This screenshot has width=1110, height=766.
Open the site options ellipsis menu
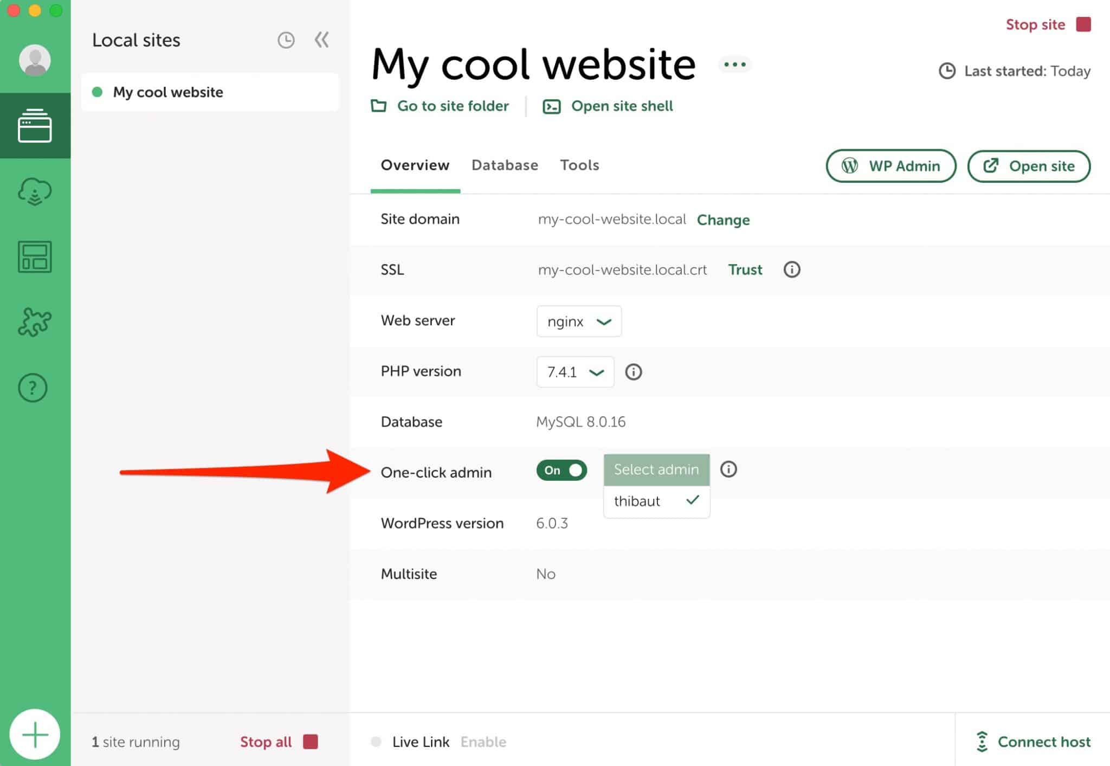[x=735, y=64]
